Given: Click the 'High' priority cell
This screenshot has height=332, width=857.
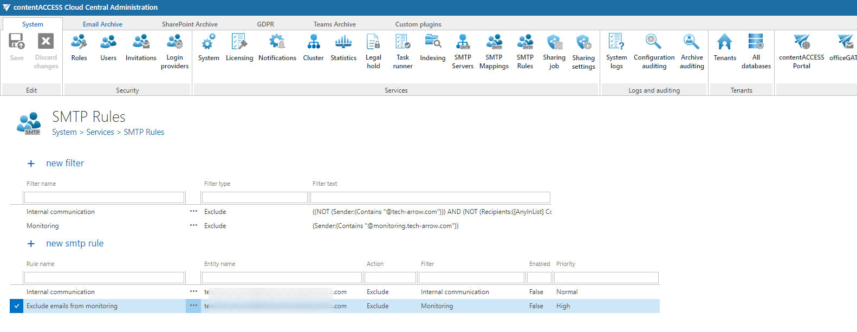Looking at the screenshot, I should 563,306.
